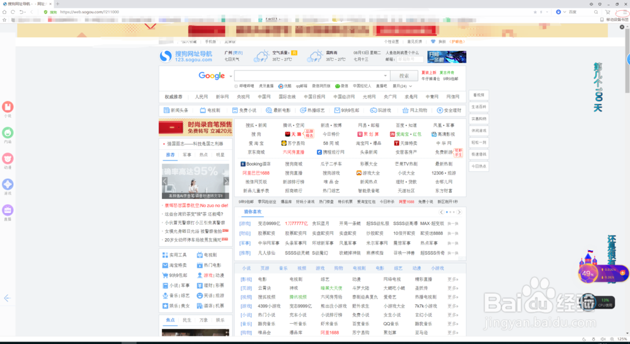
Task: Select the 民生 tab
Action: click(x=187, y=320)
